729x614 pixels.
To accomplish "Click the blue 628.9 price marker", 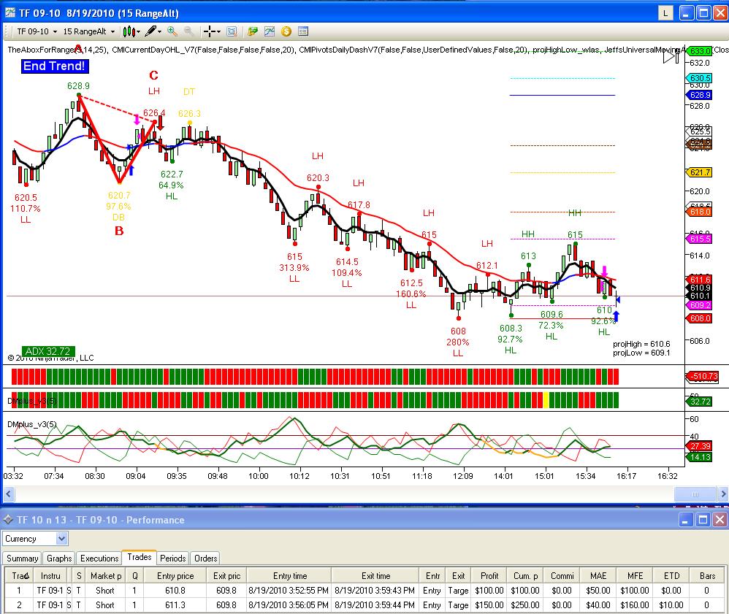I will point(699,95).
